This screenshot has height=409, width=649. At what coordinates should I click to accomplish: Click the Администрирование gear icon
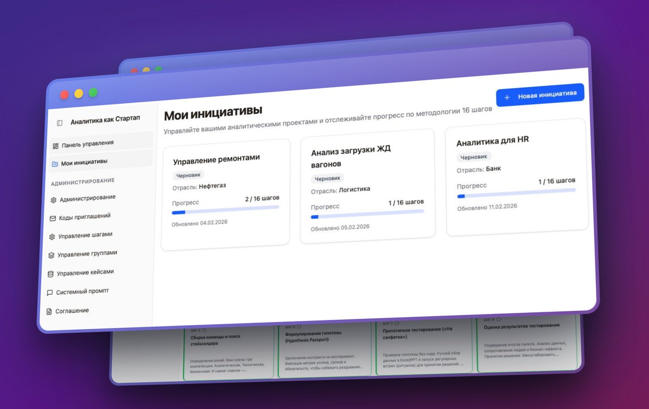point(54,200)
